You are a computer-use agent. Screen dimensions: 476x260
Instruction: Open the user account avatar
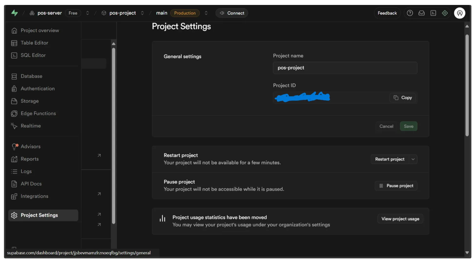[x=460, y=13]
